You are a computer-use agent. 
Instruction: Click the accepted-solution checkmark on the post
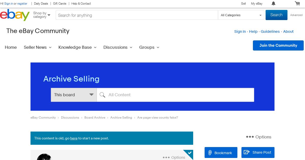(x=190, y=153)
